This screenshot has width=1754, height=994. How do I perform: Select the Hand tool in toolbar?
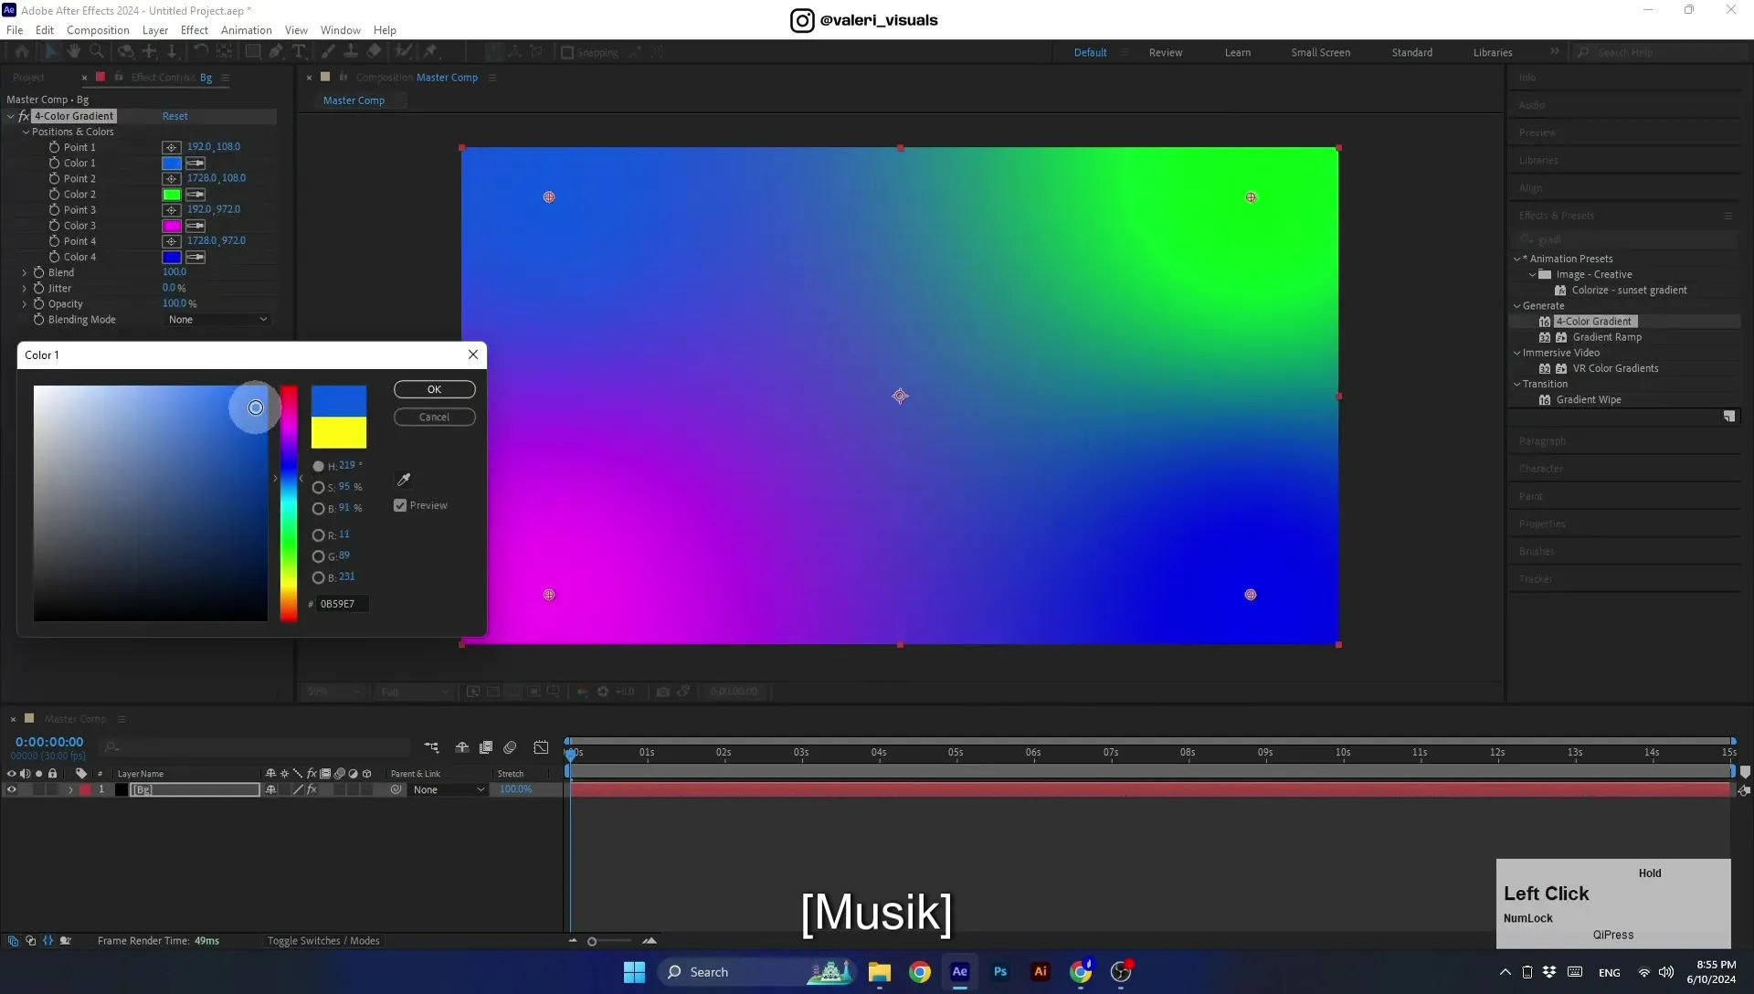(74, 52)
